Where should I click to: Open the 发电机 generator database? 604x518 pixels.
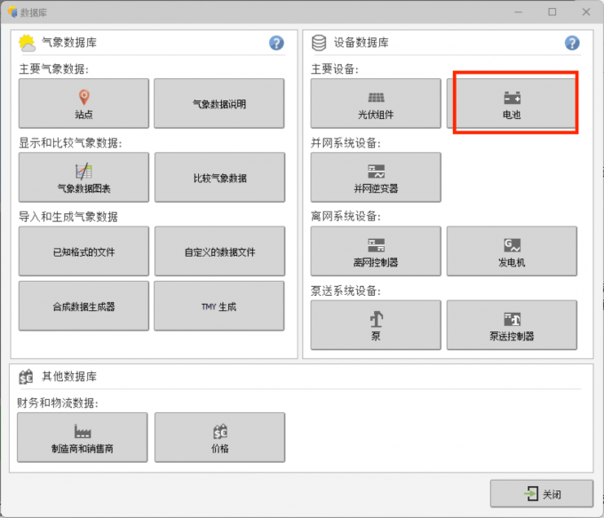coord(512,251)
